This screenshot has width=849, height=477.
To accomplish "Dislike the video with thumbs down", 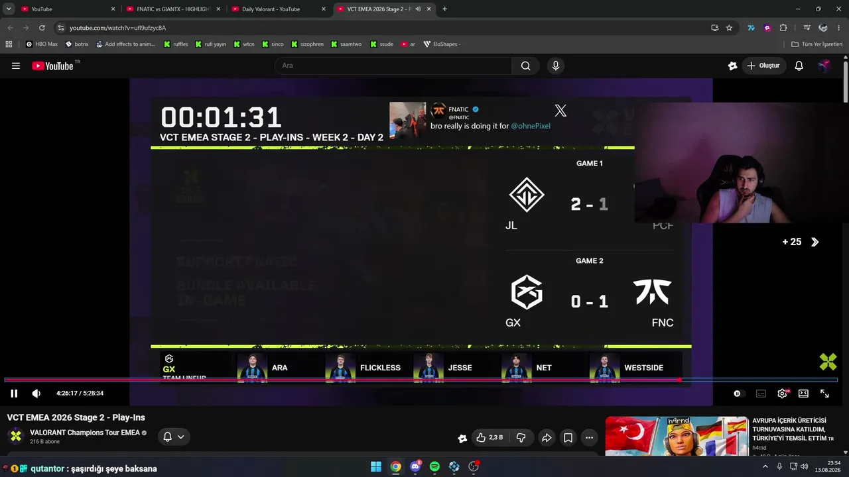I will tap(521, 438).
